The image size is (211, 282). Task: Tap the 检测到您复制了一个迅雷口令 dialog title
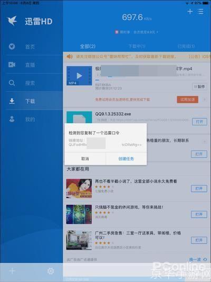[x=94, y=133]
